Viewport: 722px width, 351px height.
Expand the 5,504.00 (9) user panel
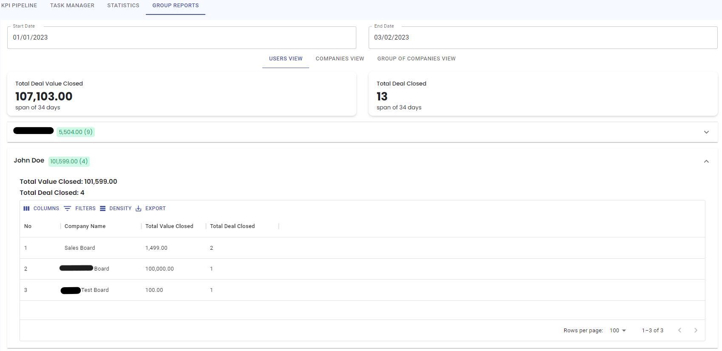click(x=706, y=132)
